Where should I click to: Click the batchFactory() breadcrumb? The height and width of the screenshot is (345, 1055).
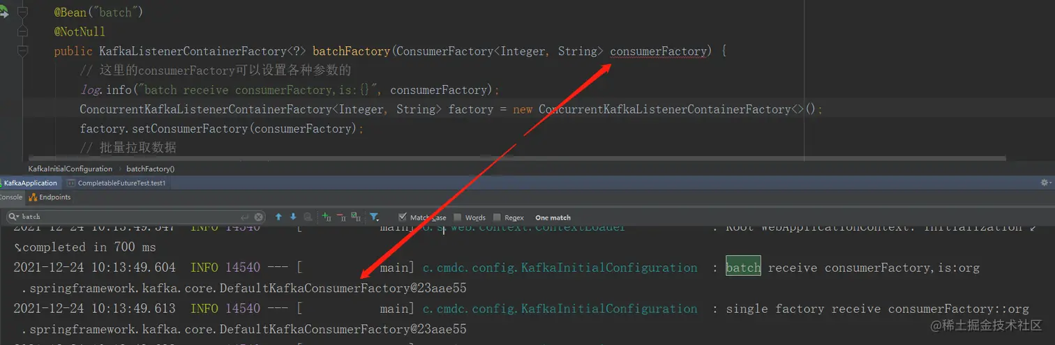150,169
